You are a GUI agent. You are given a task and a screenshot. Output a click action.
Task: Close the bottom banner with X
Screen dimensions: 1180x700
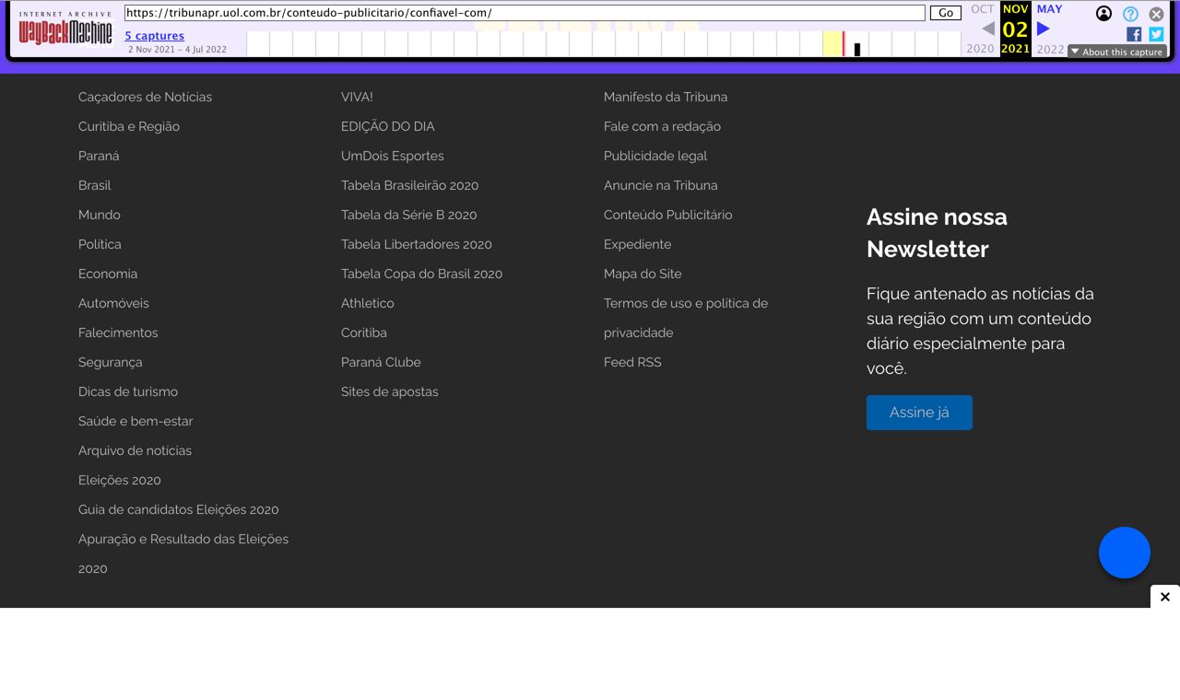(1165, 597)
